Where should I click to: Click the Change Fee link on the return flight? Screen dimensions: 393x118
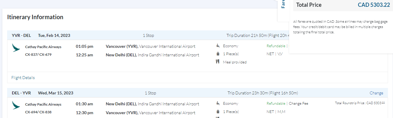click(298, 104)
